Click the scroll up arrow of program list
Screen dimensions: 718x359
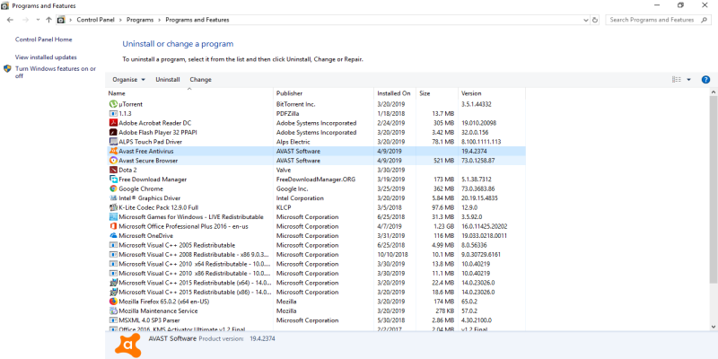point(714,93)
